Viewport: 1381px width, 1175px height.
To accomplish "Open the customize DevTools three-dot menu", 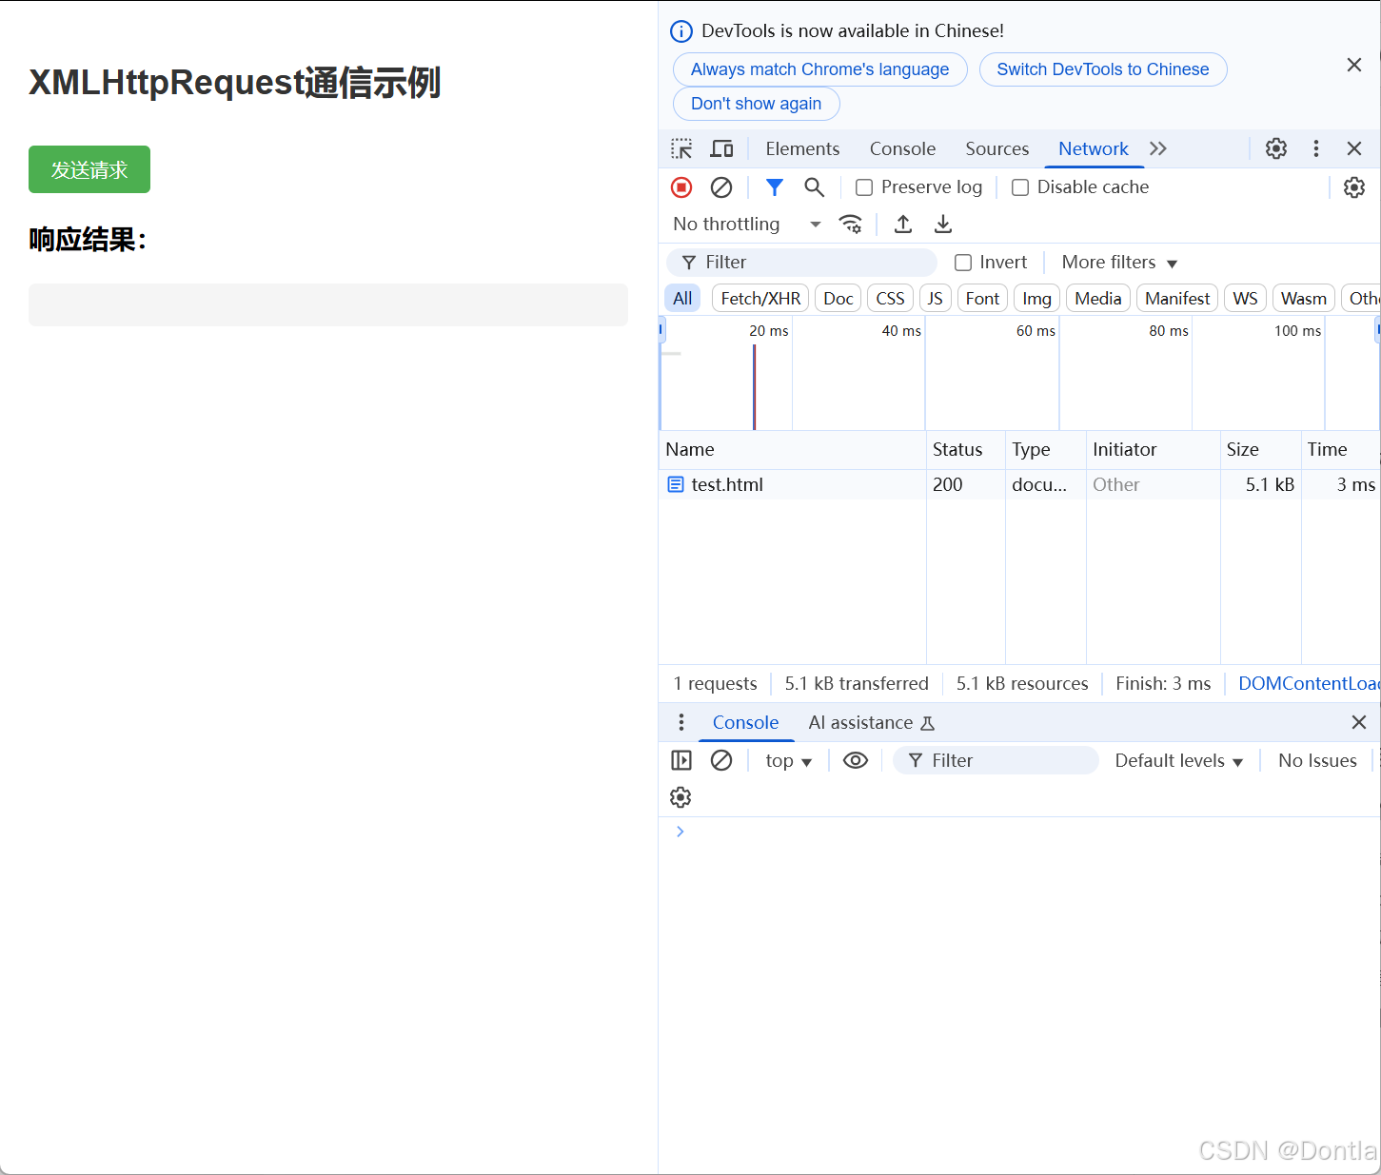I will [1316, 148].
